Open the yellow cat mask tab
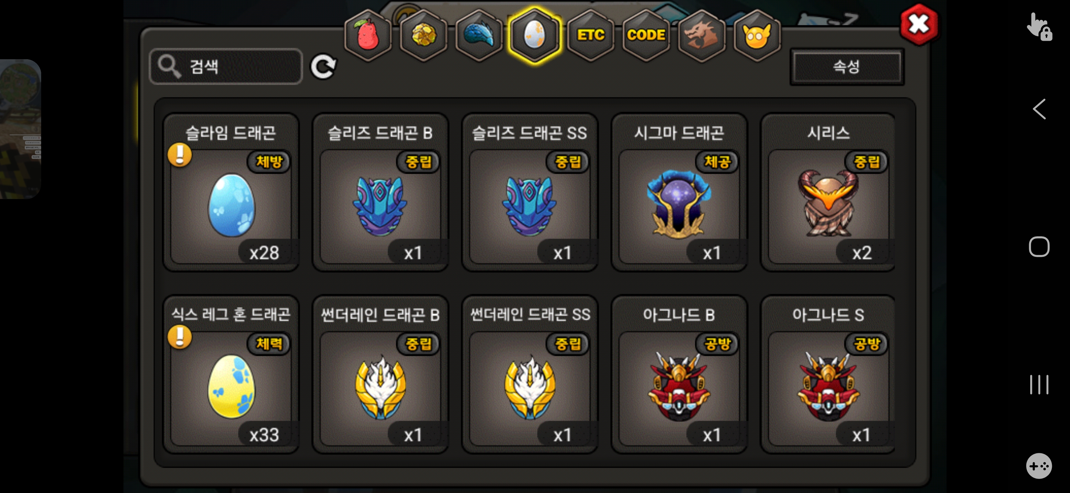The height and width of the screenshot is (493, 1070). [x=757, y=35]
